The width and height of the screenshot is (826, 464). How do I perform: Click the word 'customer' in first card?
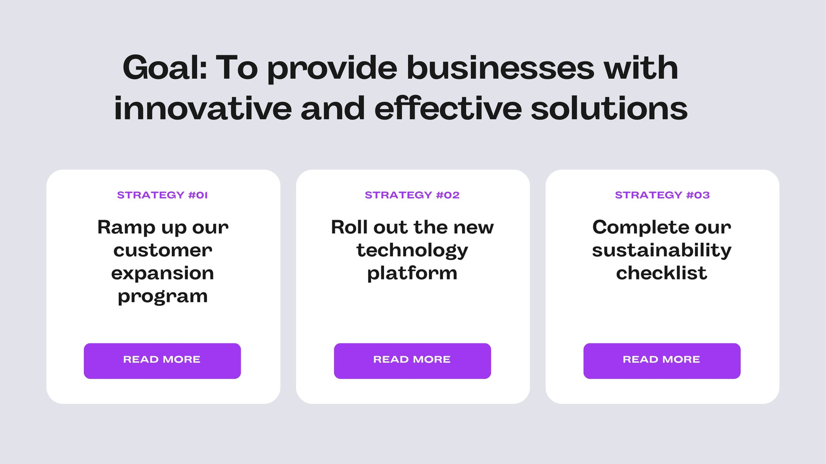tap(163, 251)
